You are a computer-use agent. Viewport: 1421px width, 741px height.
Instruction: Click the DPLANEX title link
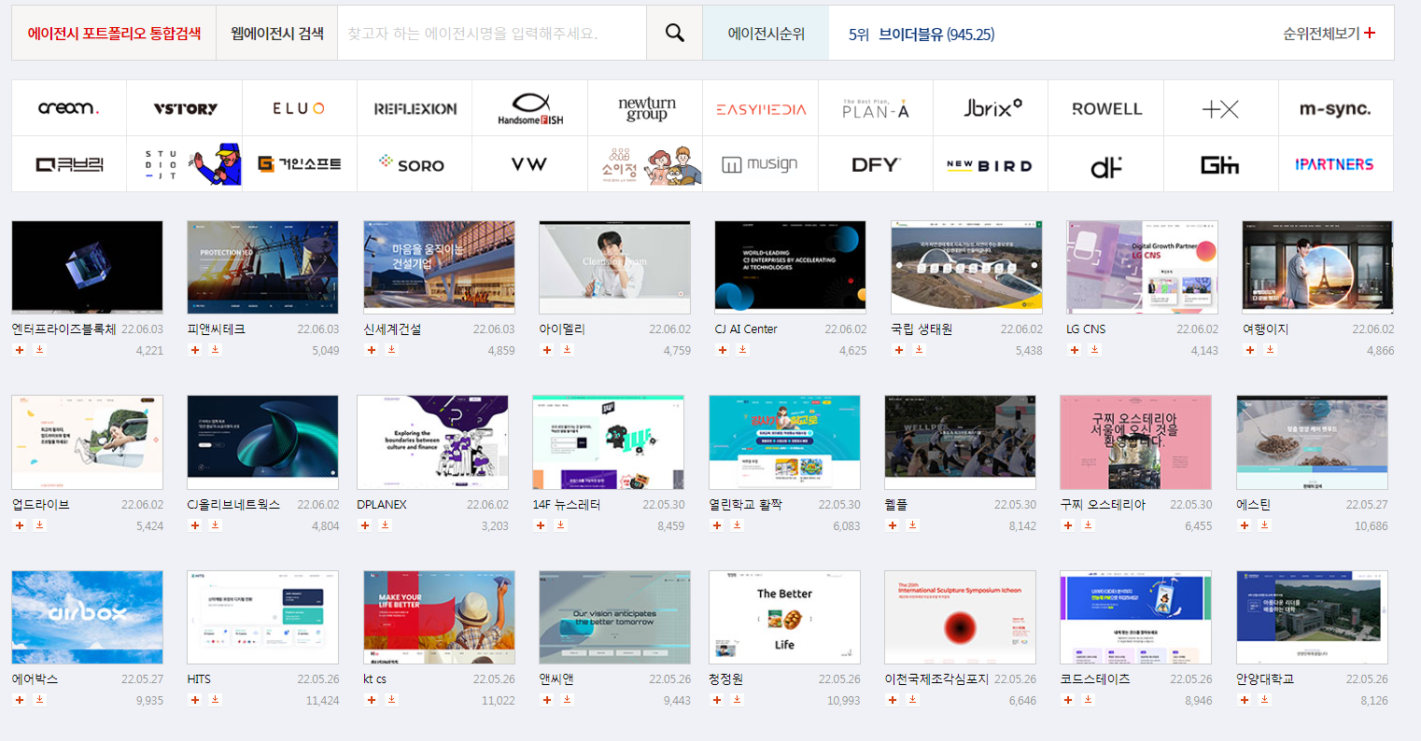point(382,504)
